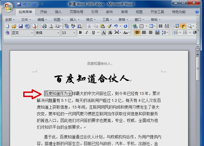Switch to 开始 ribbon tab

point(43,12)
